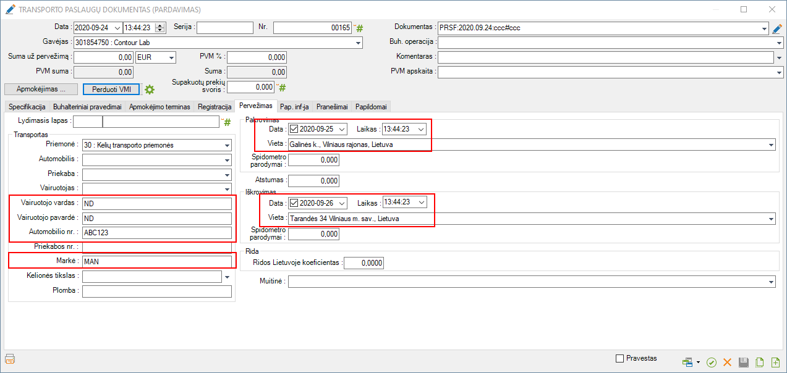
Task: Click the green checkmark confirm icon
Action: (x=712, y=363)
